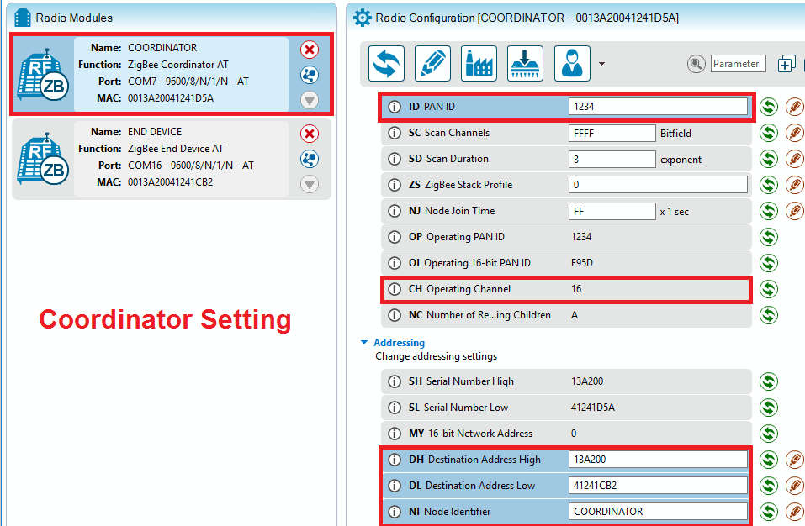Open dropdown arrow next to Profile icon
This screenshot has width=805, height=526.
tap(601, 64)
